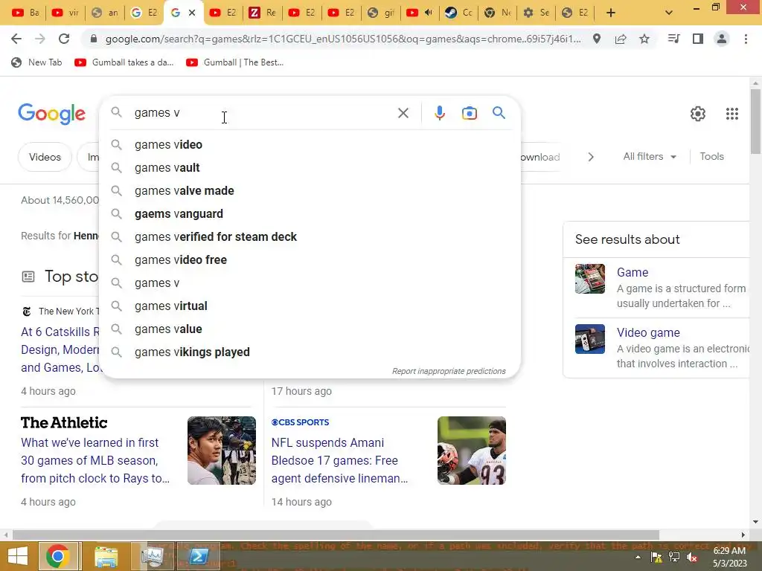The image size is (762, 571).
Task: Switch to the Settings browser tab
Action: pos(537,13)
